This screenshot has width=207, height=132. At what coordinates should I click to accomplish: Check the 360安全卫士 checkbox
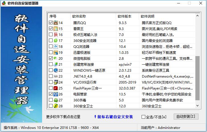point(51,106)
